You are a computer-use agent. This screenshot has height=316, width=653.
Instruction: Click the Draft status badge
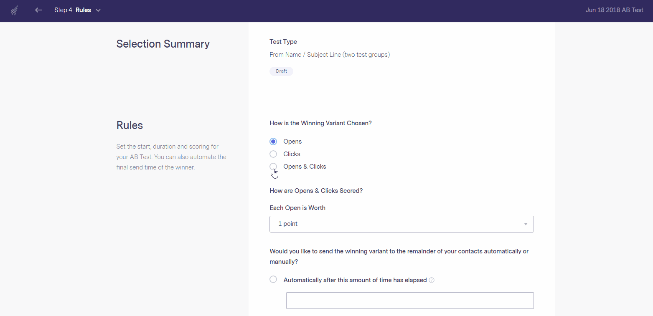281,71
